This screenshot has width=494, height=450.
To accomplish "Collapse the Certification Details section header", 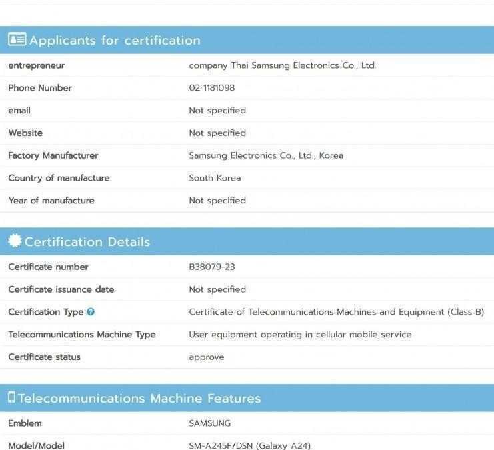I will click(87, 242).
